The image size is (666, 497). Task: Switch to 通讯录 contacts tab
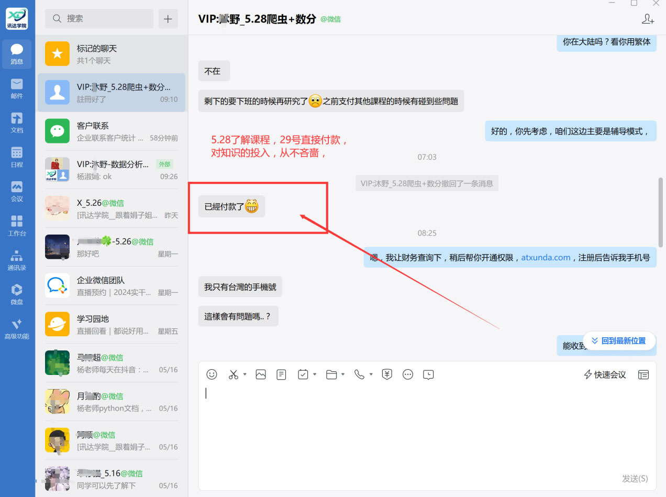tap(17, 260)
